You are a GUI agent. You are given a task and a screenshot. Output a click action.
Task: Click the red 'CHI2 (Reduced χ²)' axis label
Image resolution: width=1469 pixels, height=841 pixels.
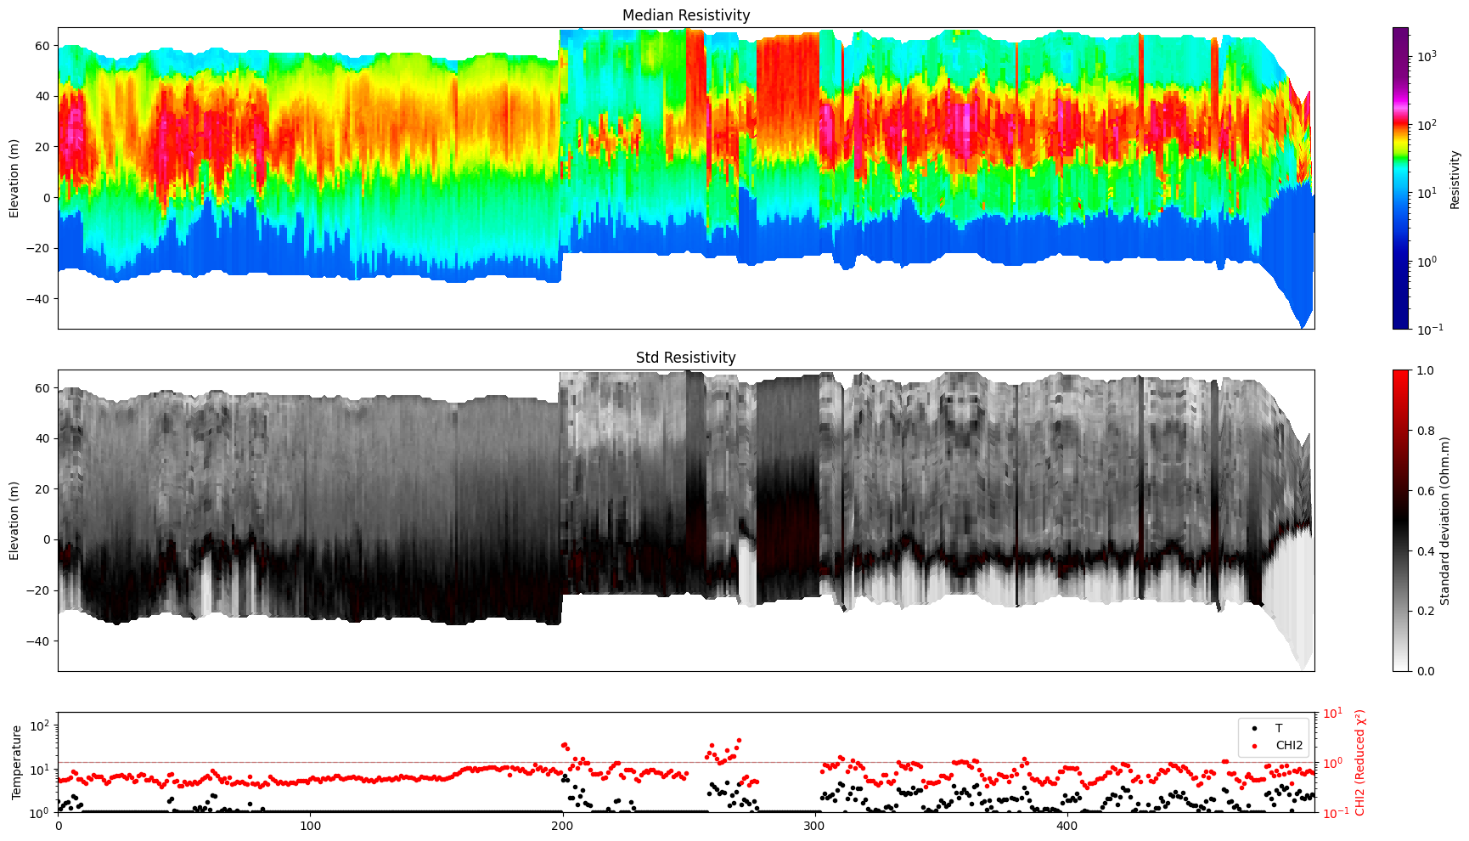click(1359, 762)
